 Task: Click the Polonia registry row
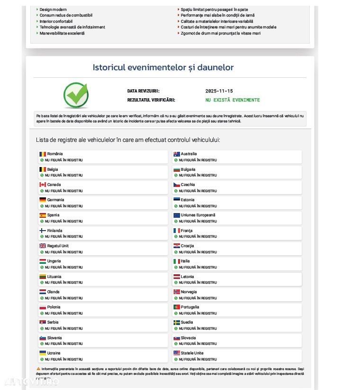point(103,310)
